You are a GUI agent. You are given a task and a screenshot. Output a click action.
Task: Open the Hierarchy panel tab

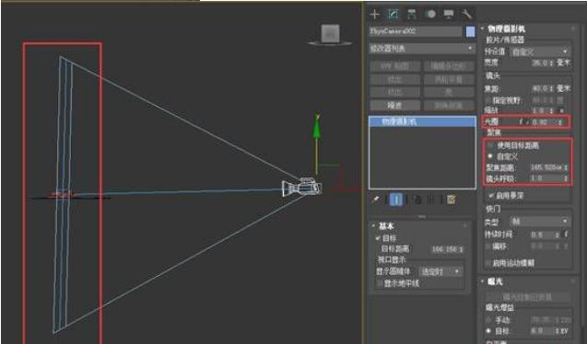(412, 15)
